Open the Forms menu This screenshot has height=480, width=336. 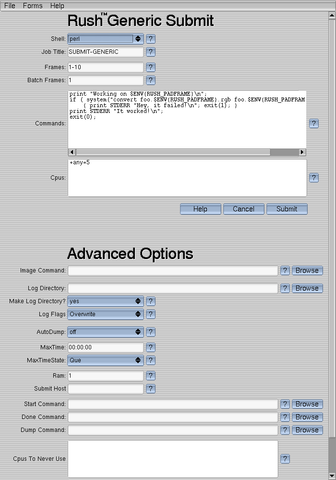point(33,6)
